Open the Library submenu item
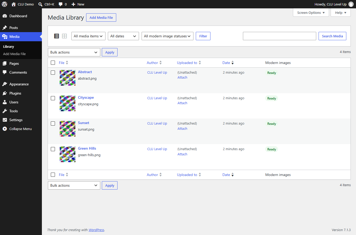356x235 pixels. (x=8, y=46)
